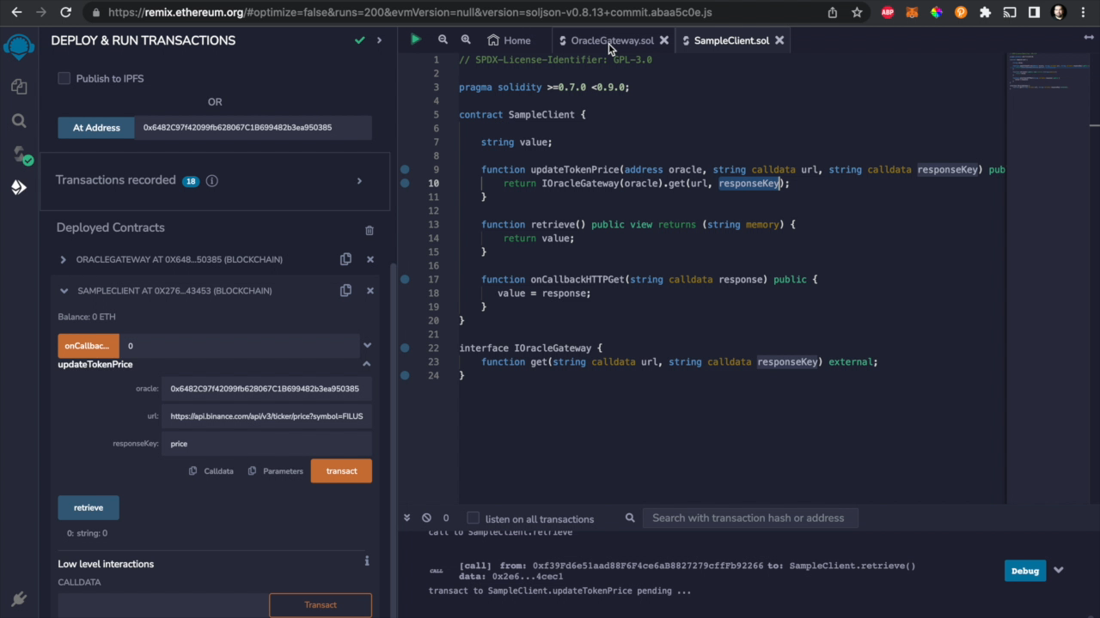Copy SAMPLECLIENT contract address

coord(345,290)
